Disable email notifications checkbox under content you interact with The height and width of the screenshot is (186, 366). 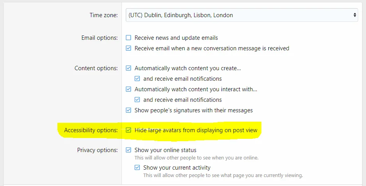(x=137, y=100)
